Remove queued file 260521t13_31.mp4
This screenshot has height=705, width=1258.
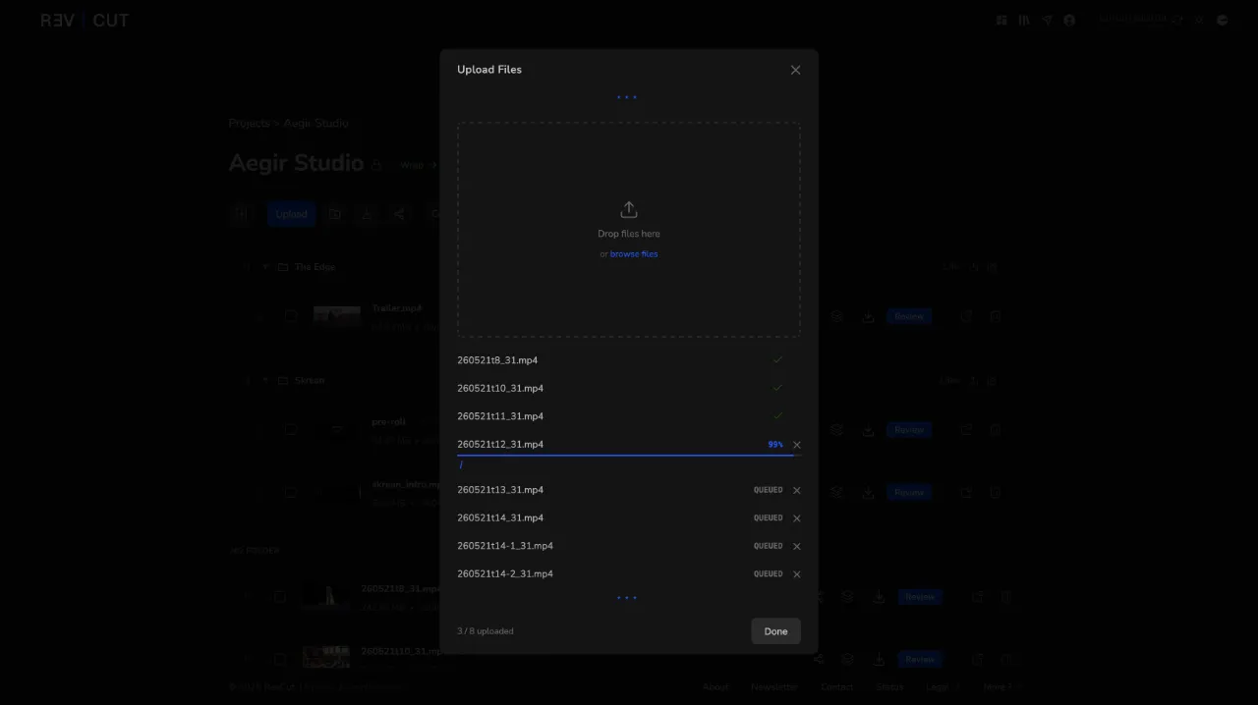click(796, 490)
